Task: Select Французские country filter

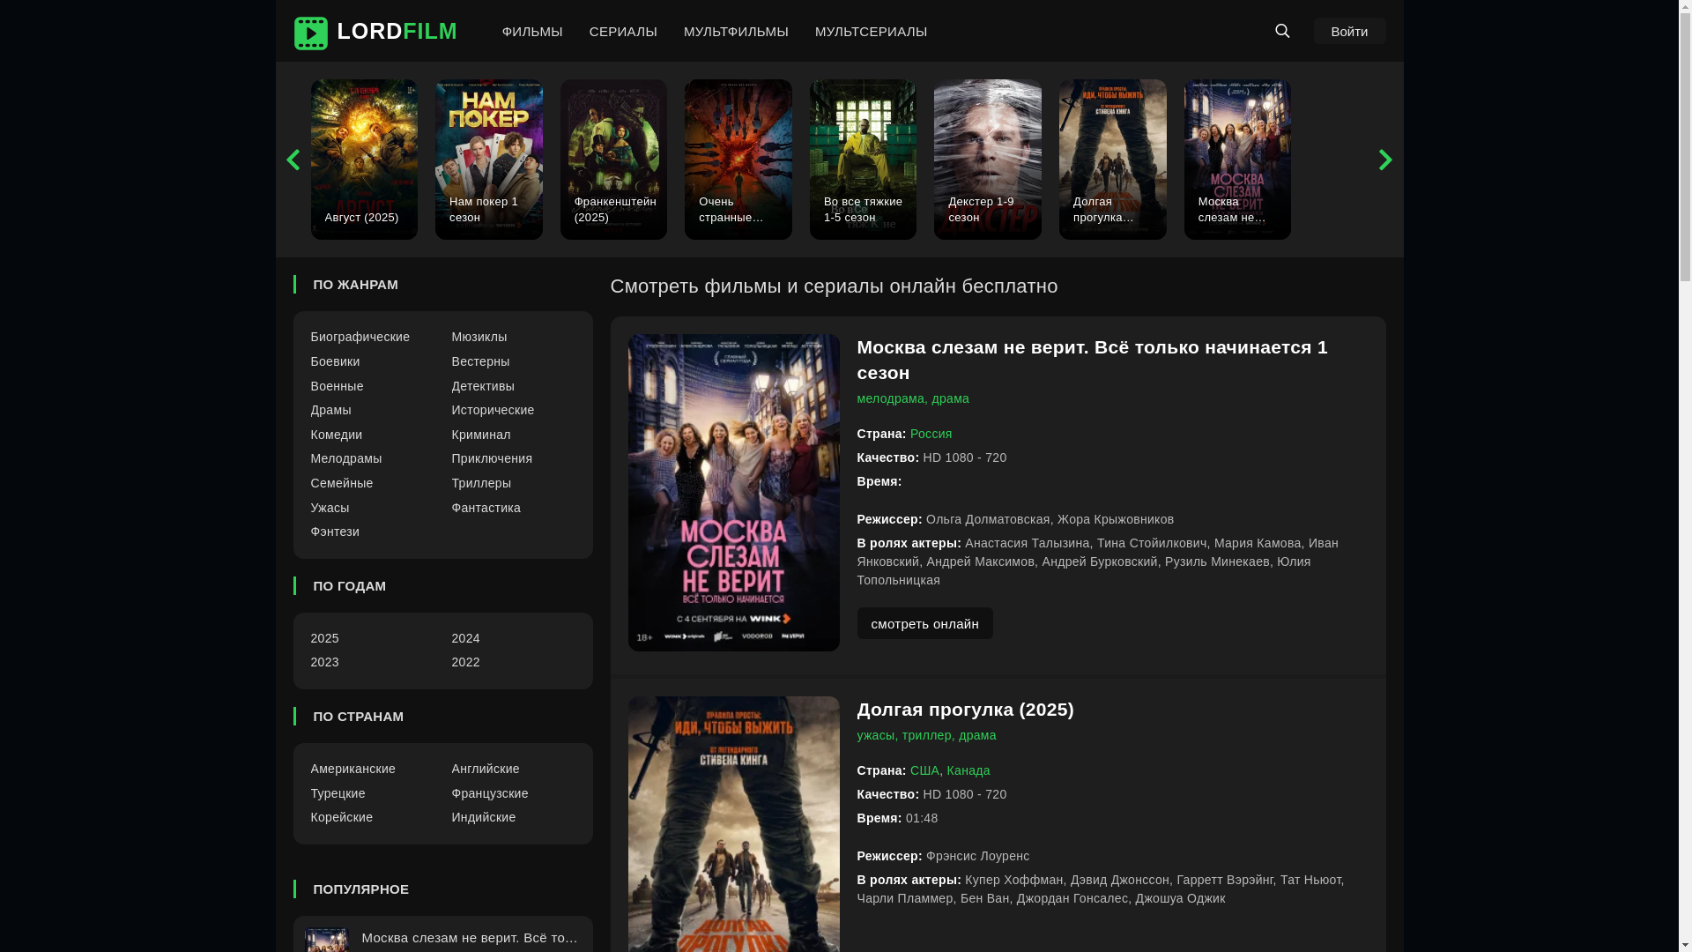Action: click(x=490, y=793)
